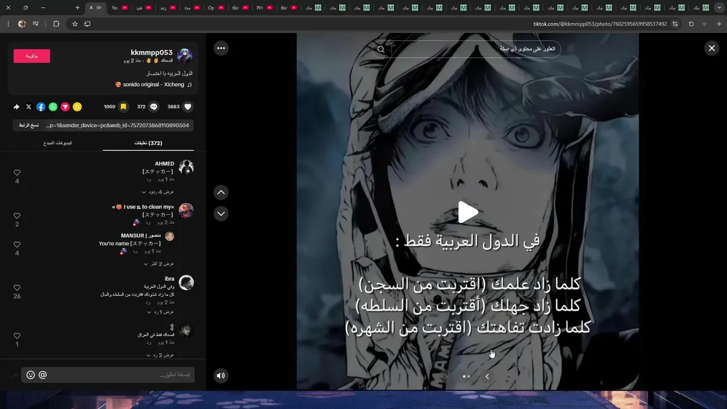The height and width of the screenshot is (409, 727).
Task: Open a new browser tab with plus
Action: click(x=77, y=7)
